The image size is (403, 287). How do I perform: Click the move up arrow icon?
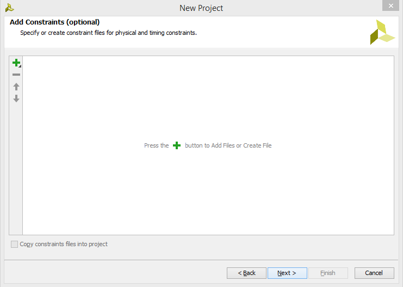pos(16,87)
